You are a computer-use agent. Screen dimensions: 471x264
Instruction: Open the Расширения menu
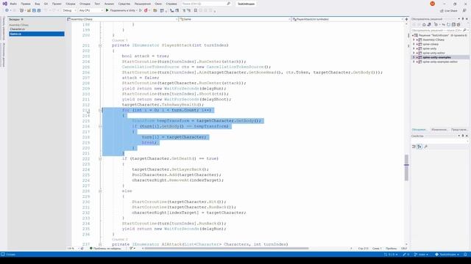coord(142,4)
